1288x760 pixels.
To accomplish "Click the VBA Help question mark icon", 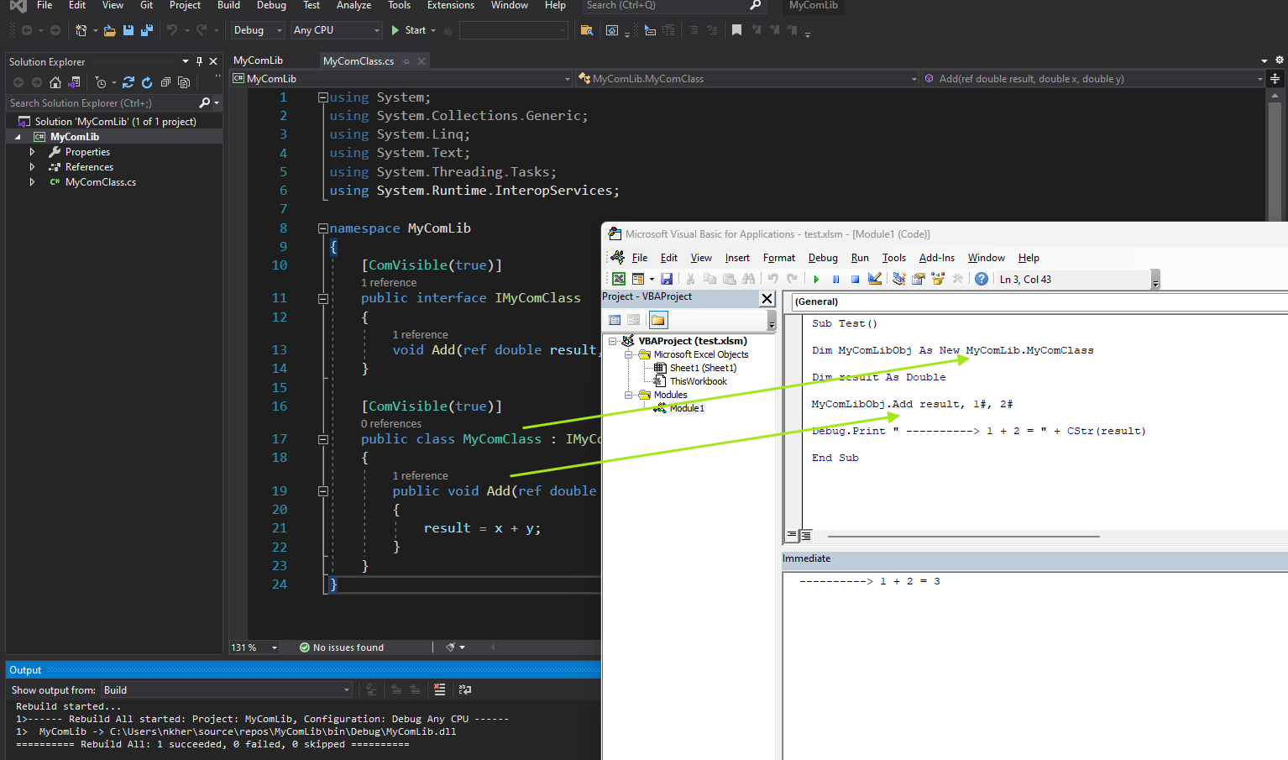I will tap(982, 279).
